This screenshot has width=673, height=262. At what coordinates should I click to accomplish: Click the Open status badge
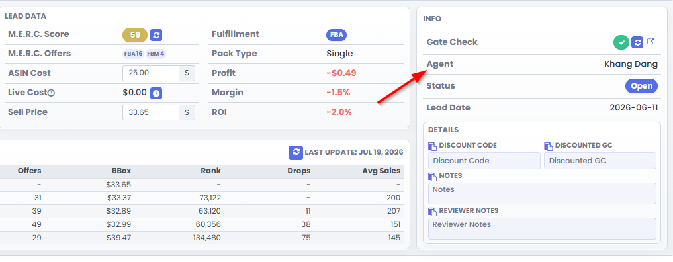click(641, 86)
